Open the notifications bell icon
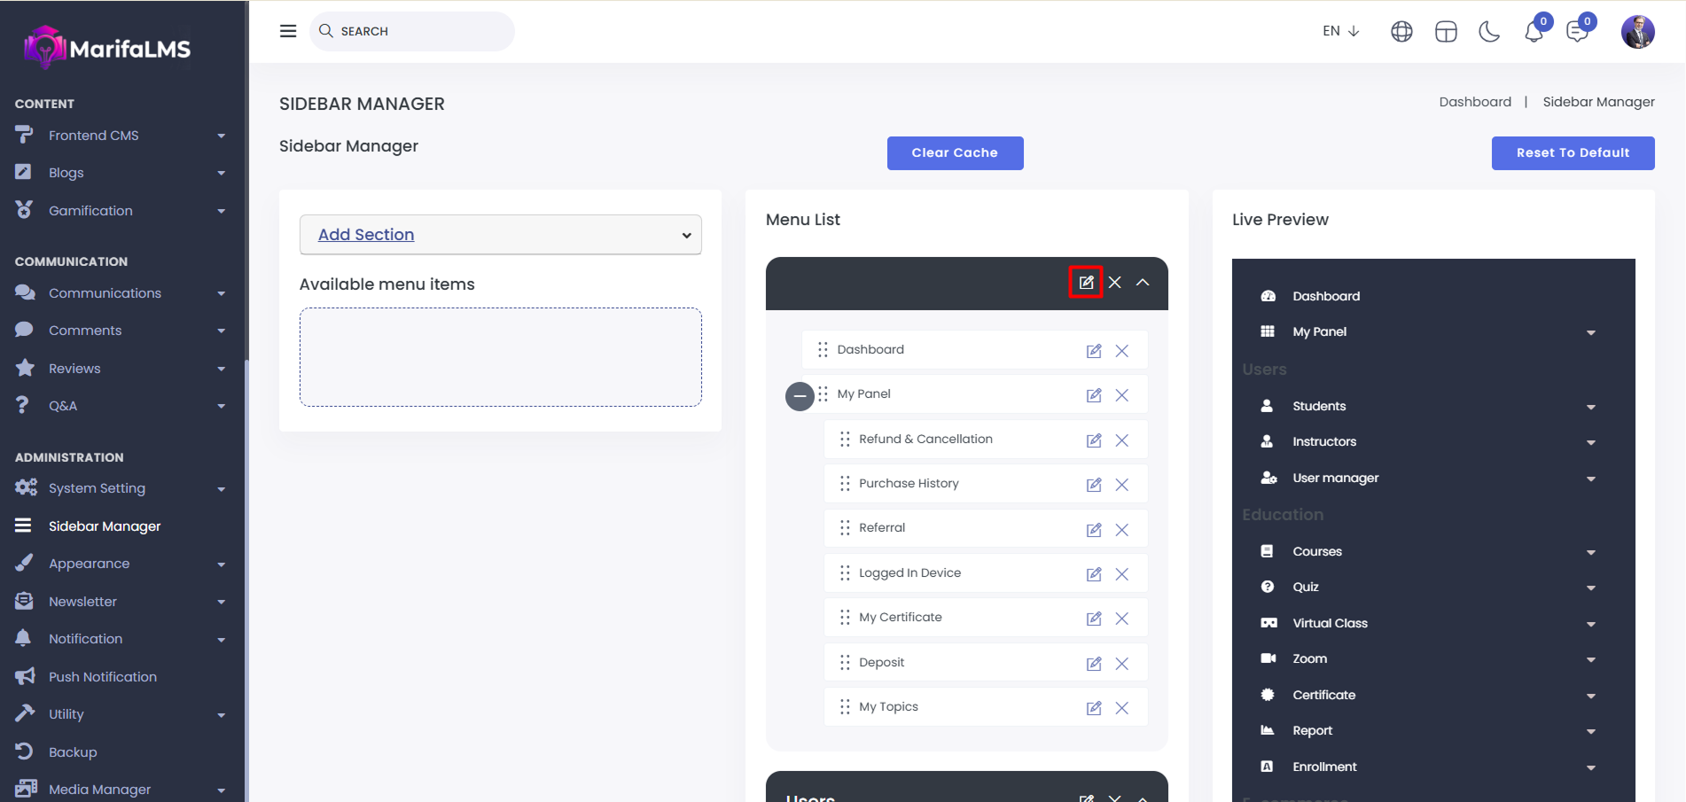 pos(1534,32)
